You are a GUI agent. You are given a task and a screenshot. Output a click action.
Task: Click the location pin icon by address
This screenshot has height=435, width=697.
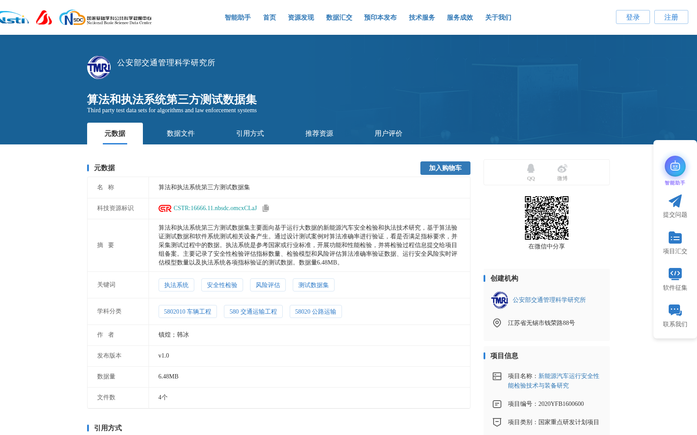[x=497, y=323]
